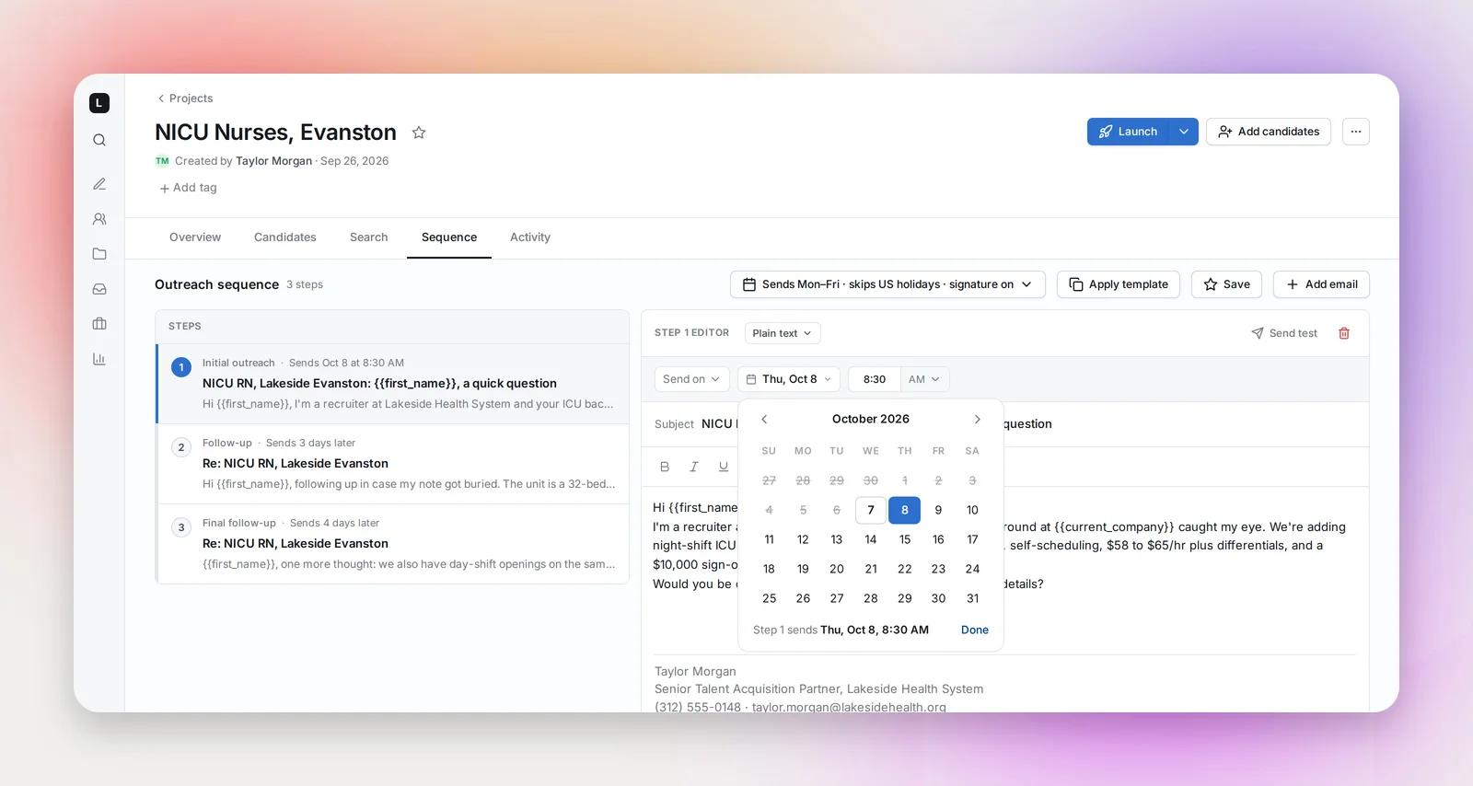This screenshot has height=786, width=1473.
Task: Switch to the Search tab
Action: [369, 237]
